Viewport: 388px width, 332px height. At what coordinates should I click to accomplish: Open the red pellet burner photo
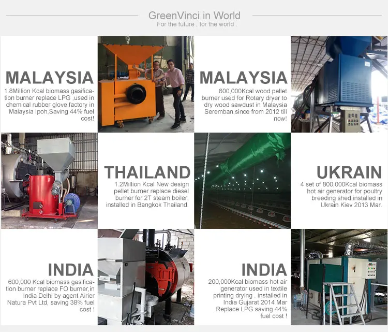[49, 181]
